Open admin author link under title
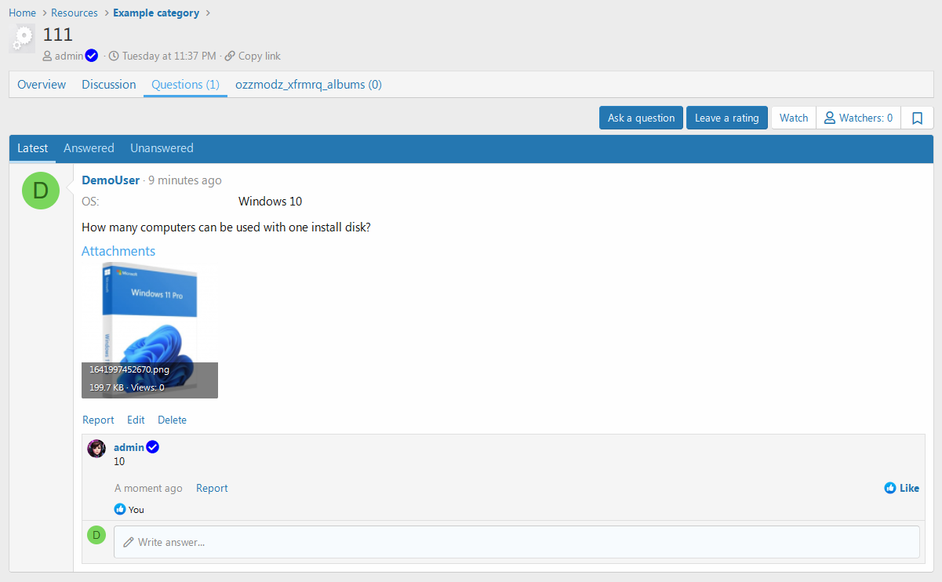Screen dimensions: 942x582 click(69, 56)
